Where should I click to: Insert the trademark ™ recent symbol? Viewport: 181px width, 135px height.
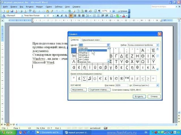(127, 79)
